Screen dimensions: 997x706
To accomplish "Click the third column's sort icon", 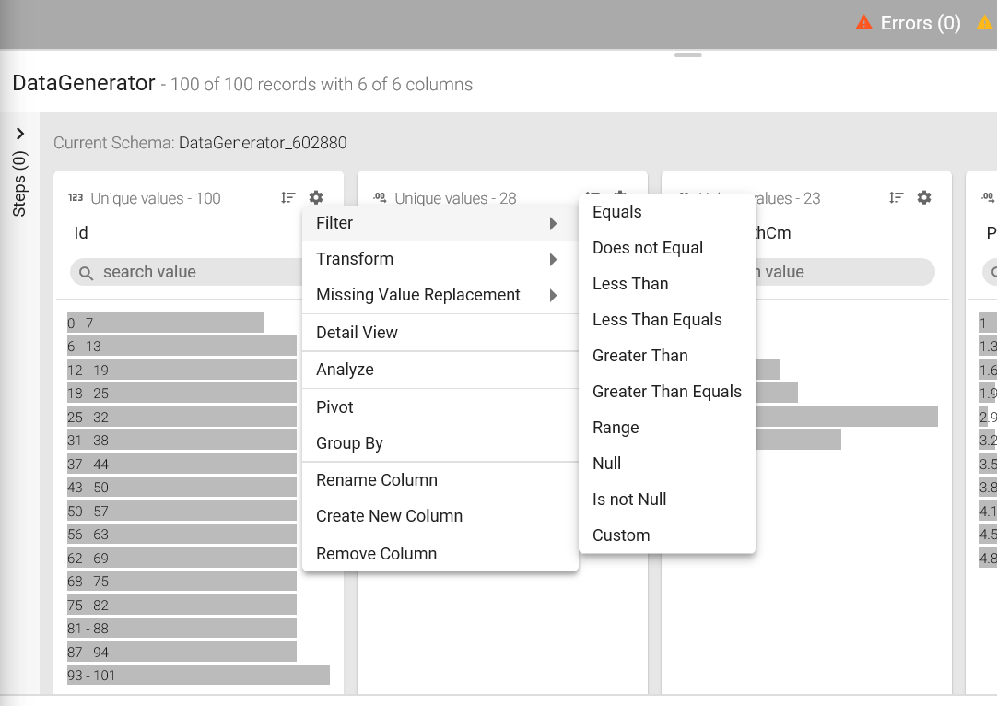I will pyautogui.click(x=896, y=197).
